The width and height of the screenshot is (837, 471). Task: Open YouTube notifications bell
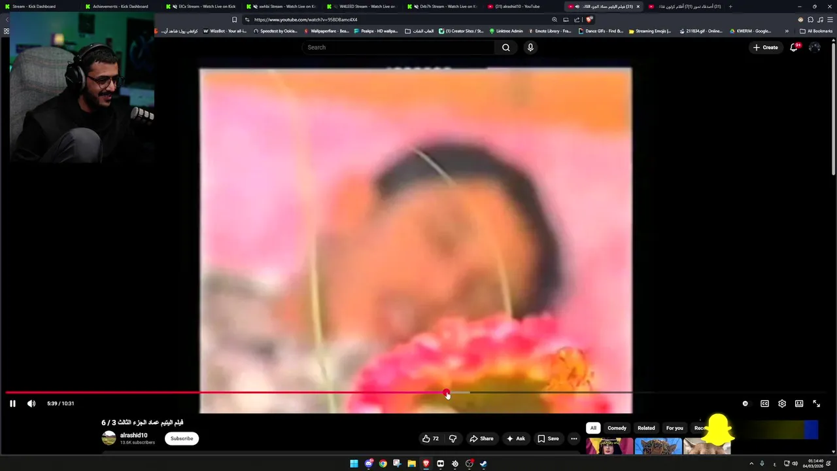coord(794,47)
